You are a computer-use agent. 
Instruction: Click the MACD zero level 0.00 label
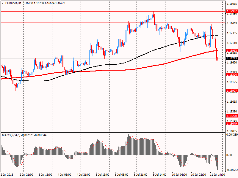pos(229,155)
